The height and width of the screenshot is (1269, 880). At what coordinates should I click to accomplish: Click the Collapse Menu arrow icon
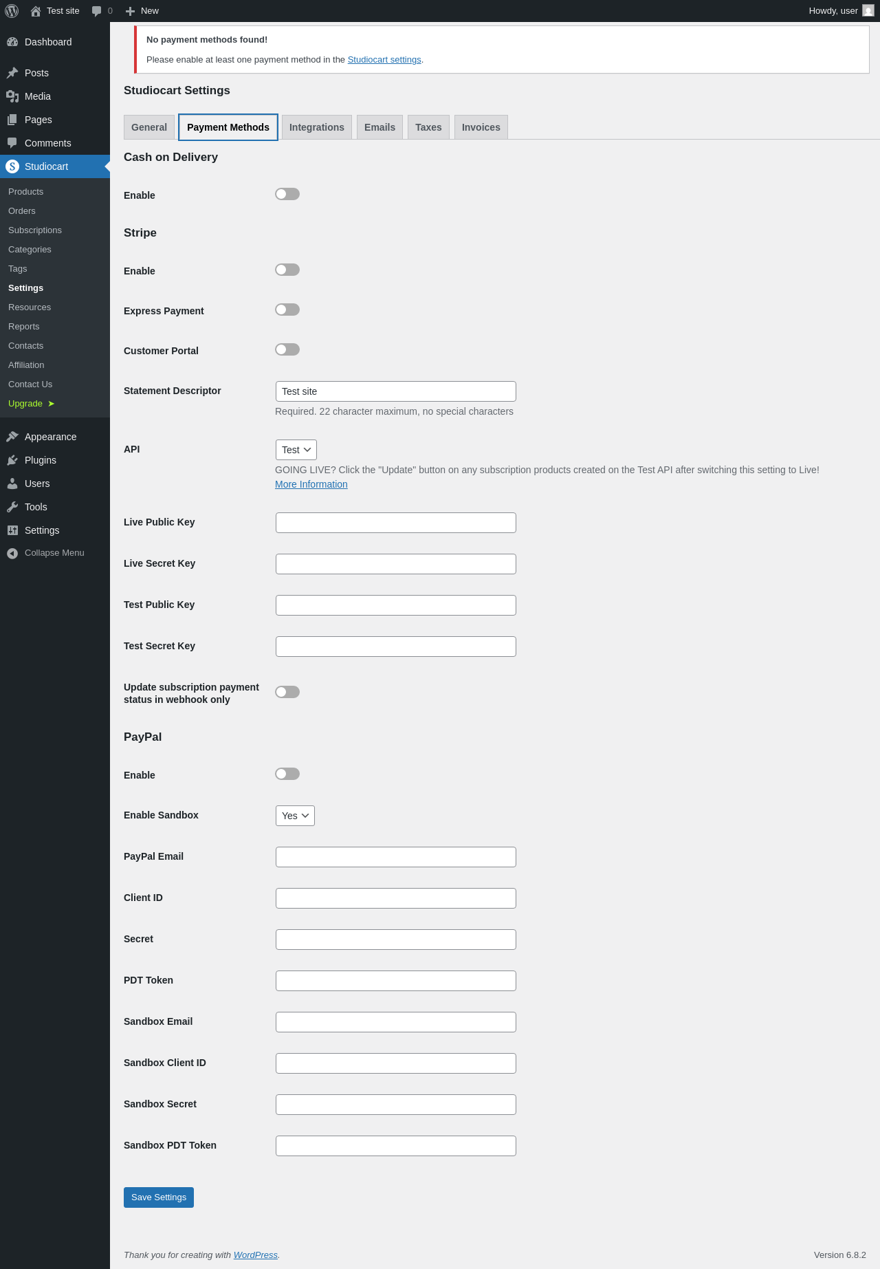pyautogui.click(x=12, y=553)
